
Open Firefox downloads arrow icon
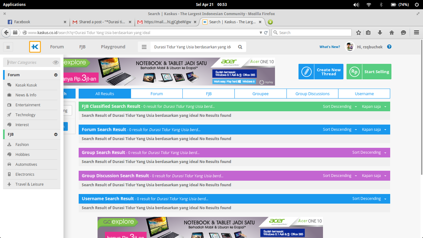click(x=380, y=32)
